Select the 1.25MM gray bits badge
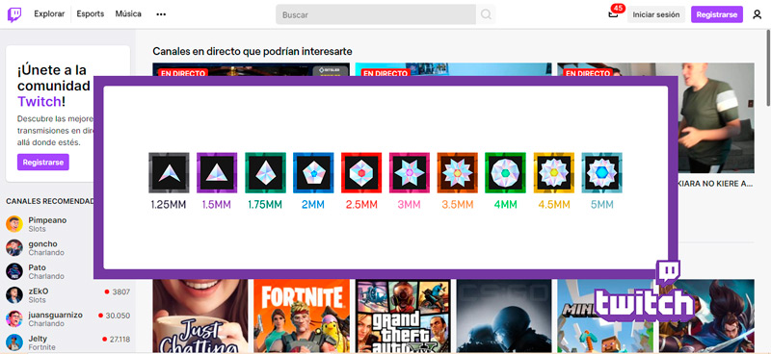771x354 pixels. point(169,172)
